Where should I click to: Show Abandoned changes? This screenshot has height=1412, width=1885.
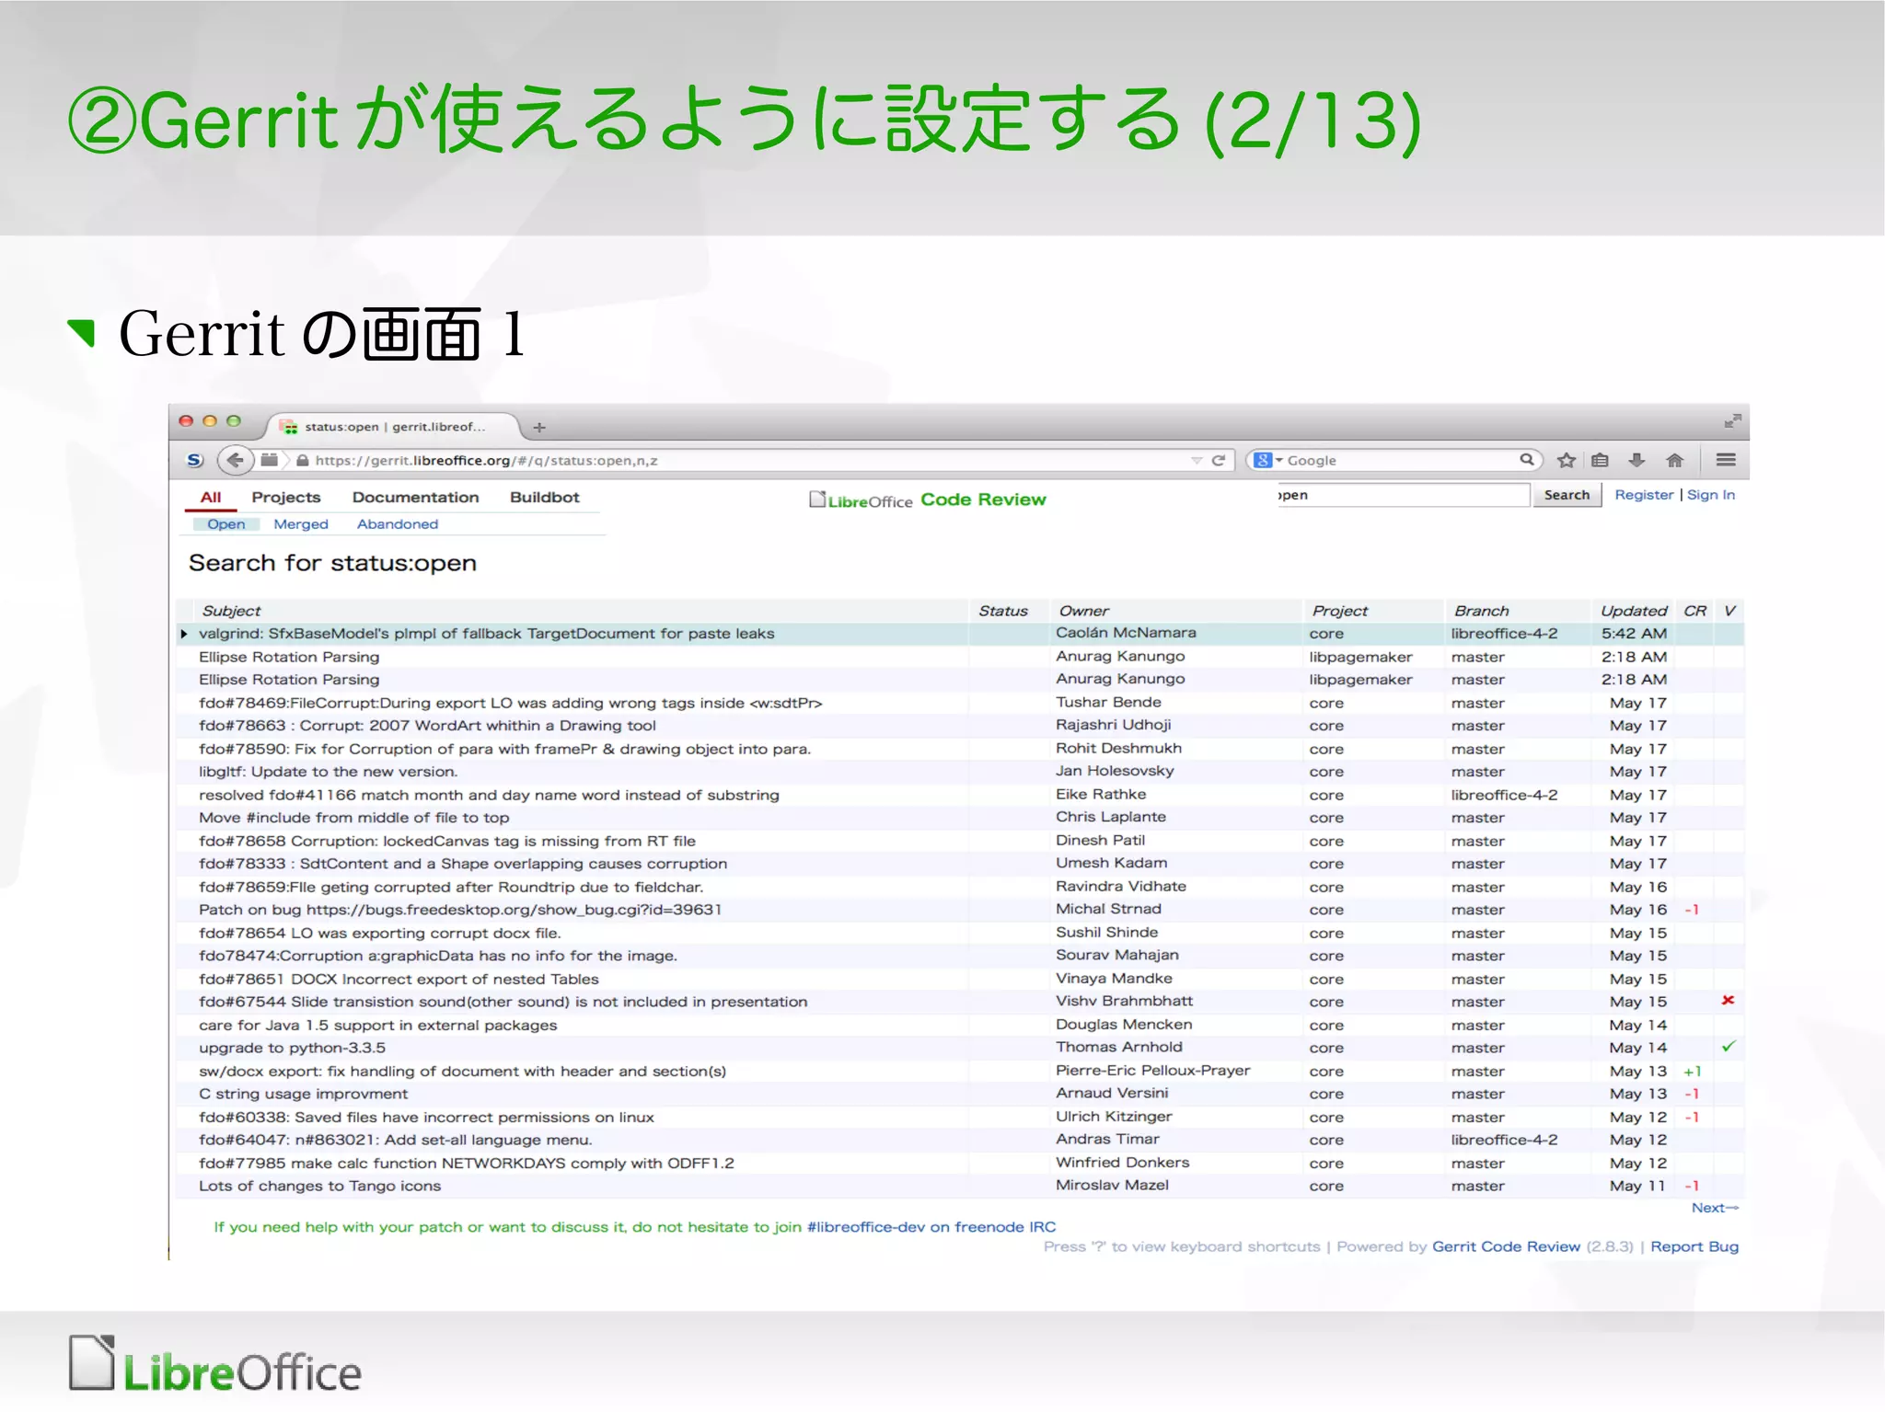tap(398, 524)
